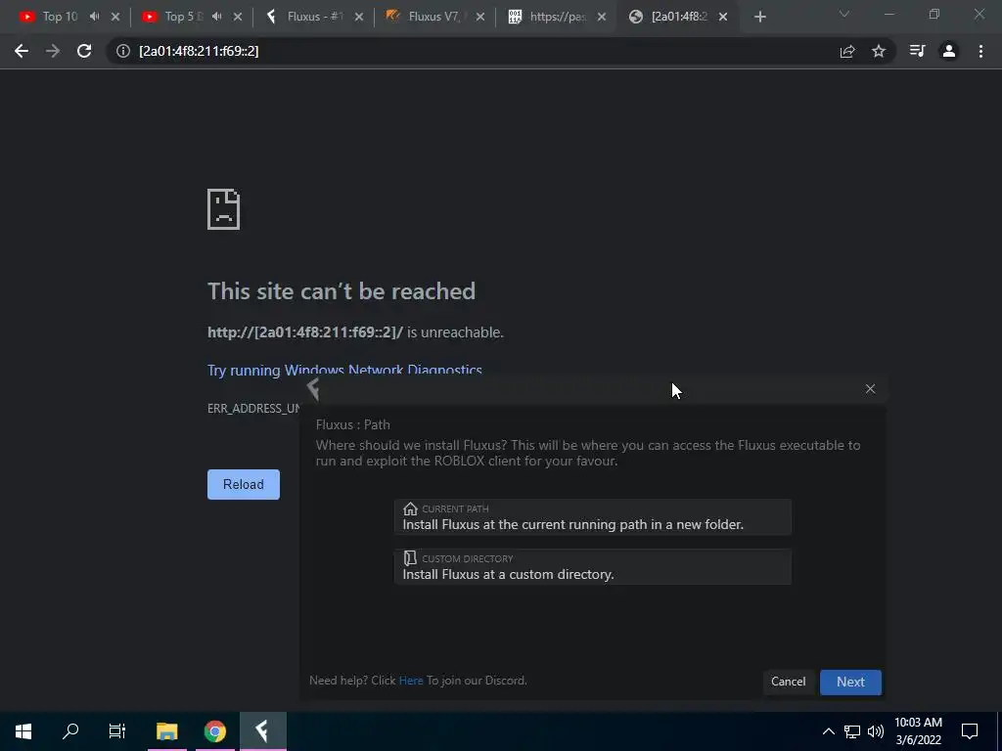1002x751 pixels.
Task: Open media control icon in toolbar
Action: 917,51
